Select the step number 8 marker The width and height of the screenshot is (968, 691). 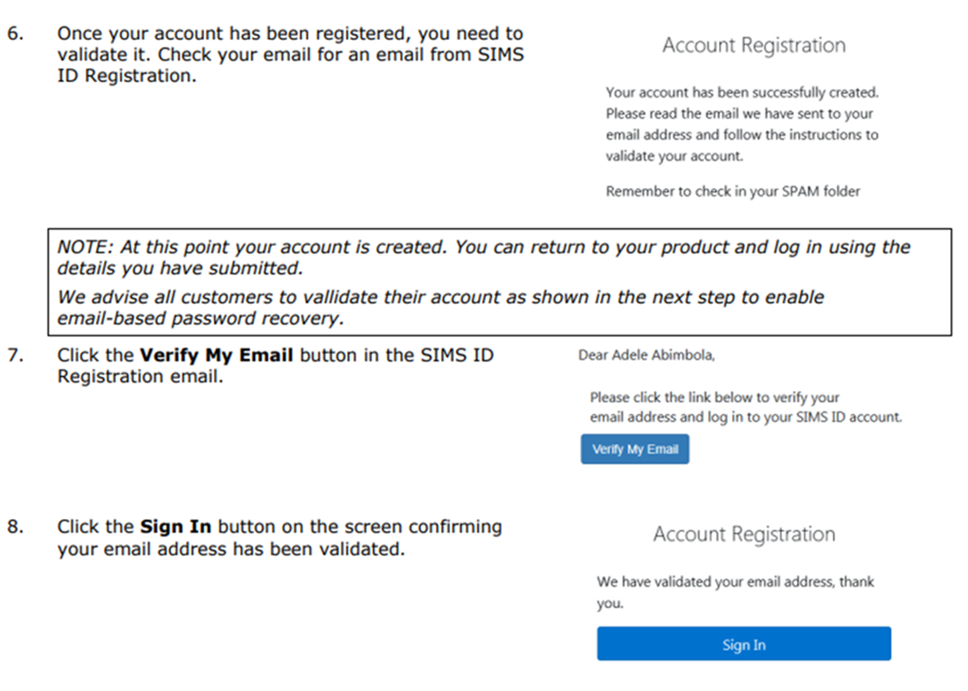[17, 527]
